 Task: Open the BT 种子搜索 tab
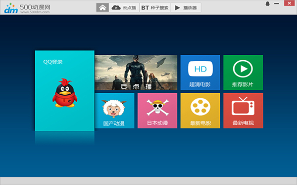pos(155,7)
